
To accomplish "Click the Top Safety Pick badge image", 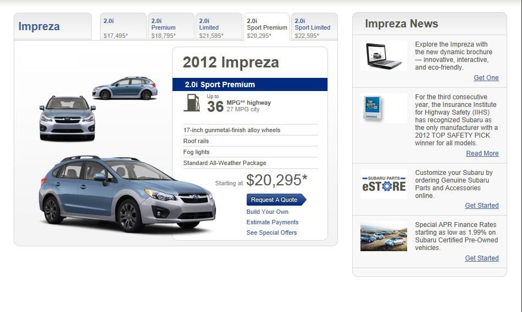I will tap(373, 108).
